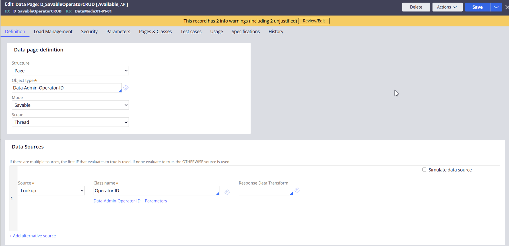Image resolution: width=509 pixels, height=246 pixels.
Task: Close the data page editor
Action: tap(507, 7)
